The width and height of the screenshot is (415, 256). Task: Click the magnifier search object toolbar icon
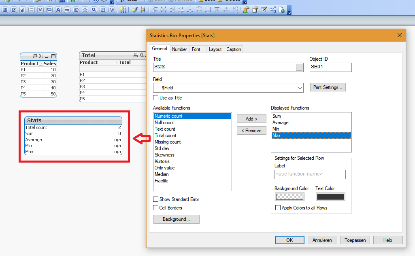pyautogui.click(x=94, y=10)
